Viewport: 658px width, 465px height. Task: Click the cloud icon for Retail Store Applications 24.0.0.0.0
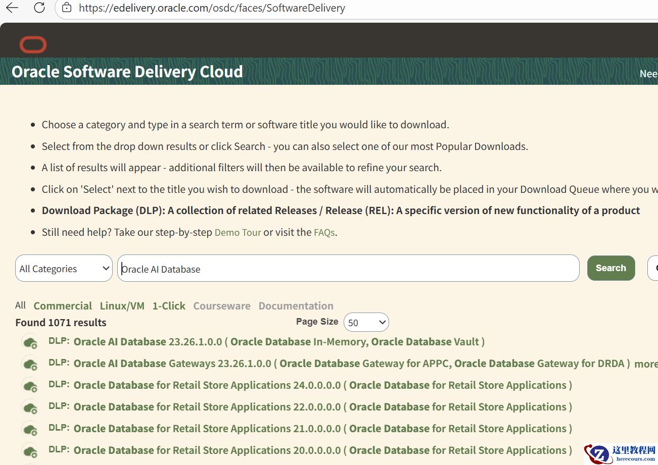coord(30,386)
